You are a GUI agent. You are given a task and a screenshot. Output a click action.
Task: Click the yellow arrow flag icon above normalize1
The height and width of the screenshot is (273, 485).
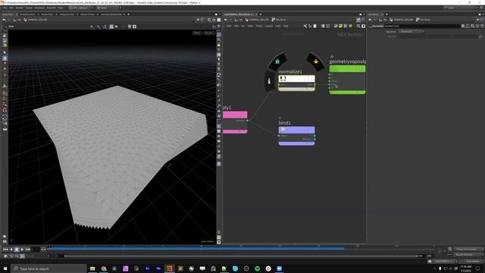tap(316, 61)
